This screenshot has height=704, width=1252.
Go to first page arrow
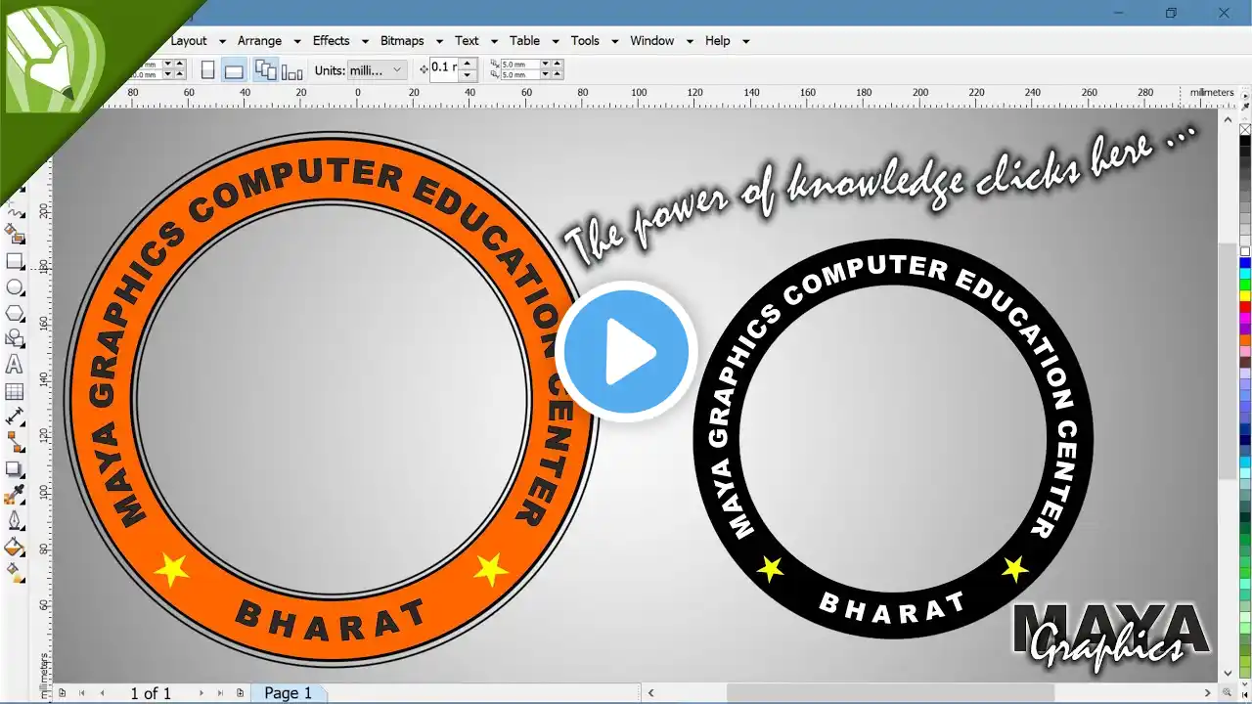(x=80, y=693)
